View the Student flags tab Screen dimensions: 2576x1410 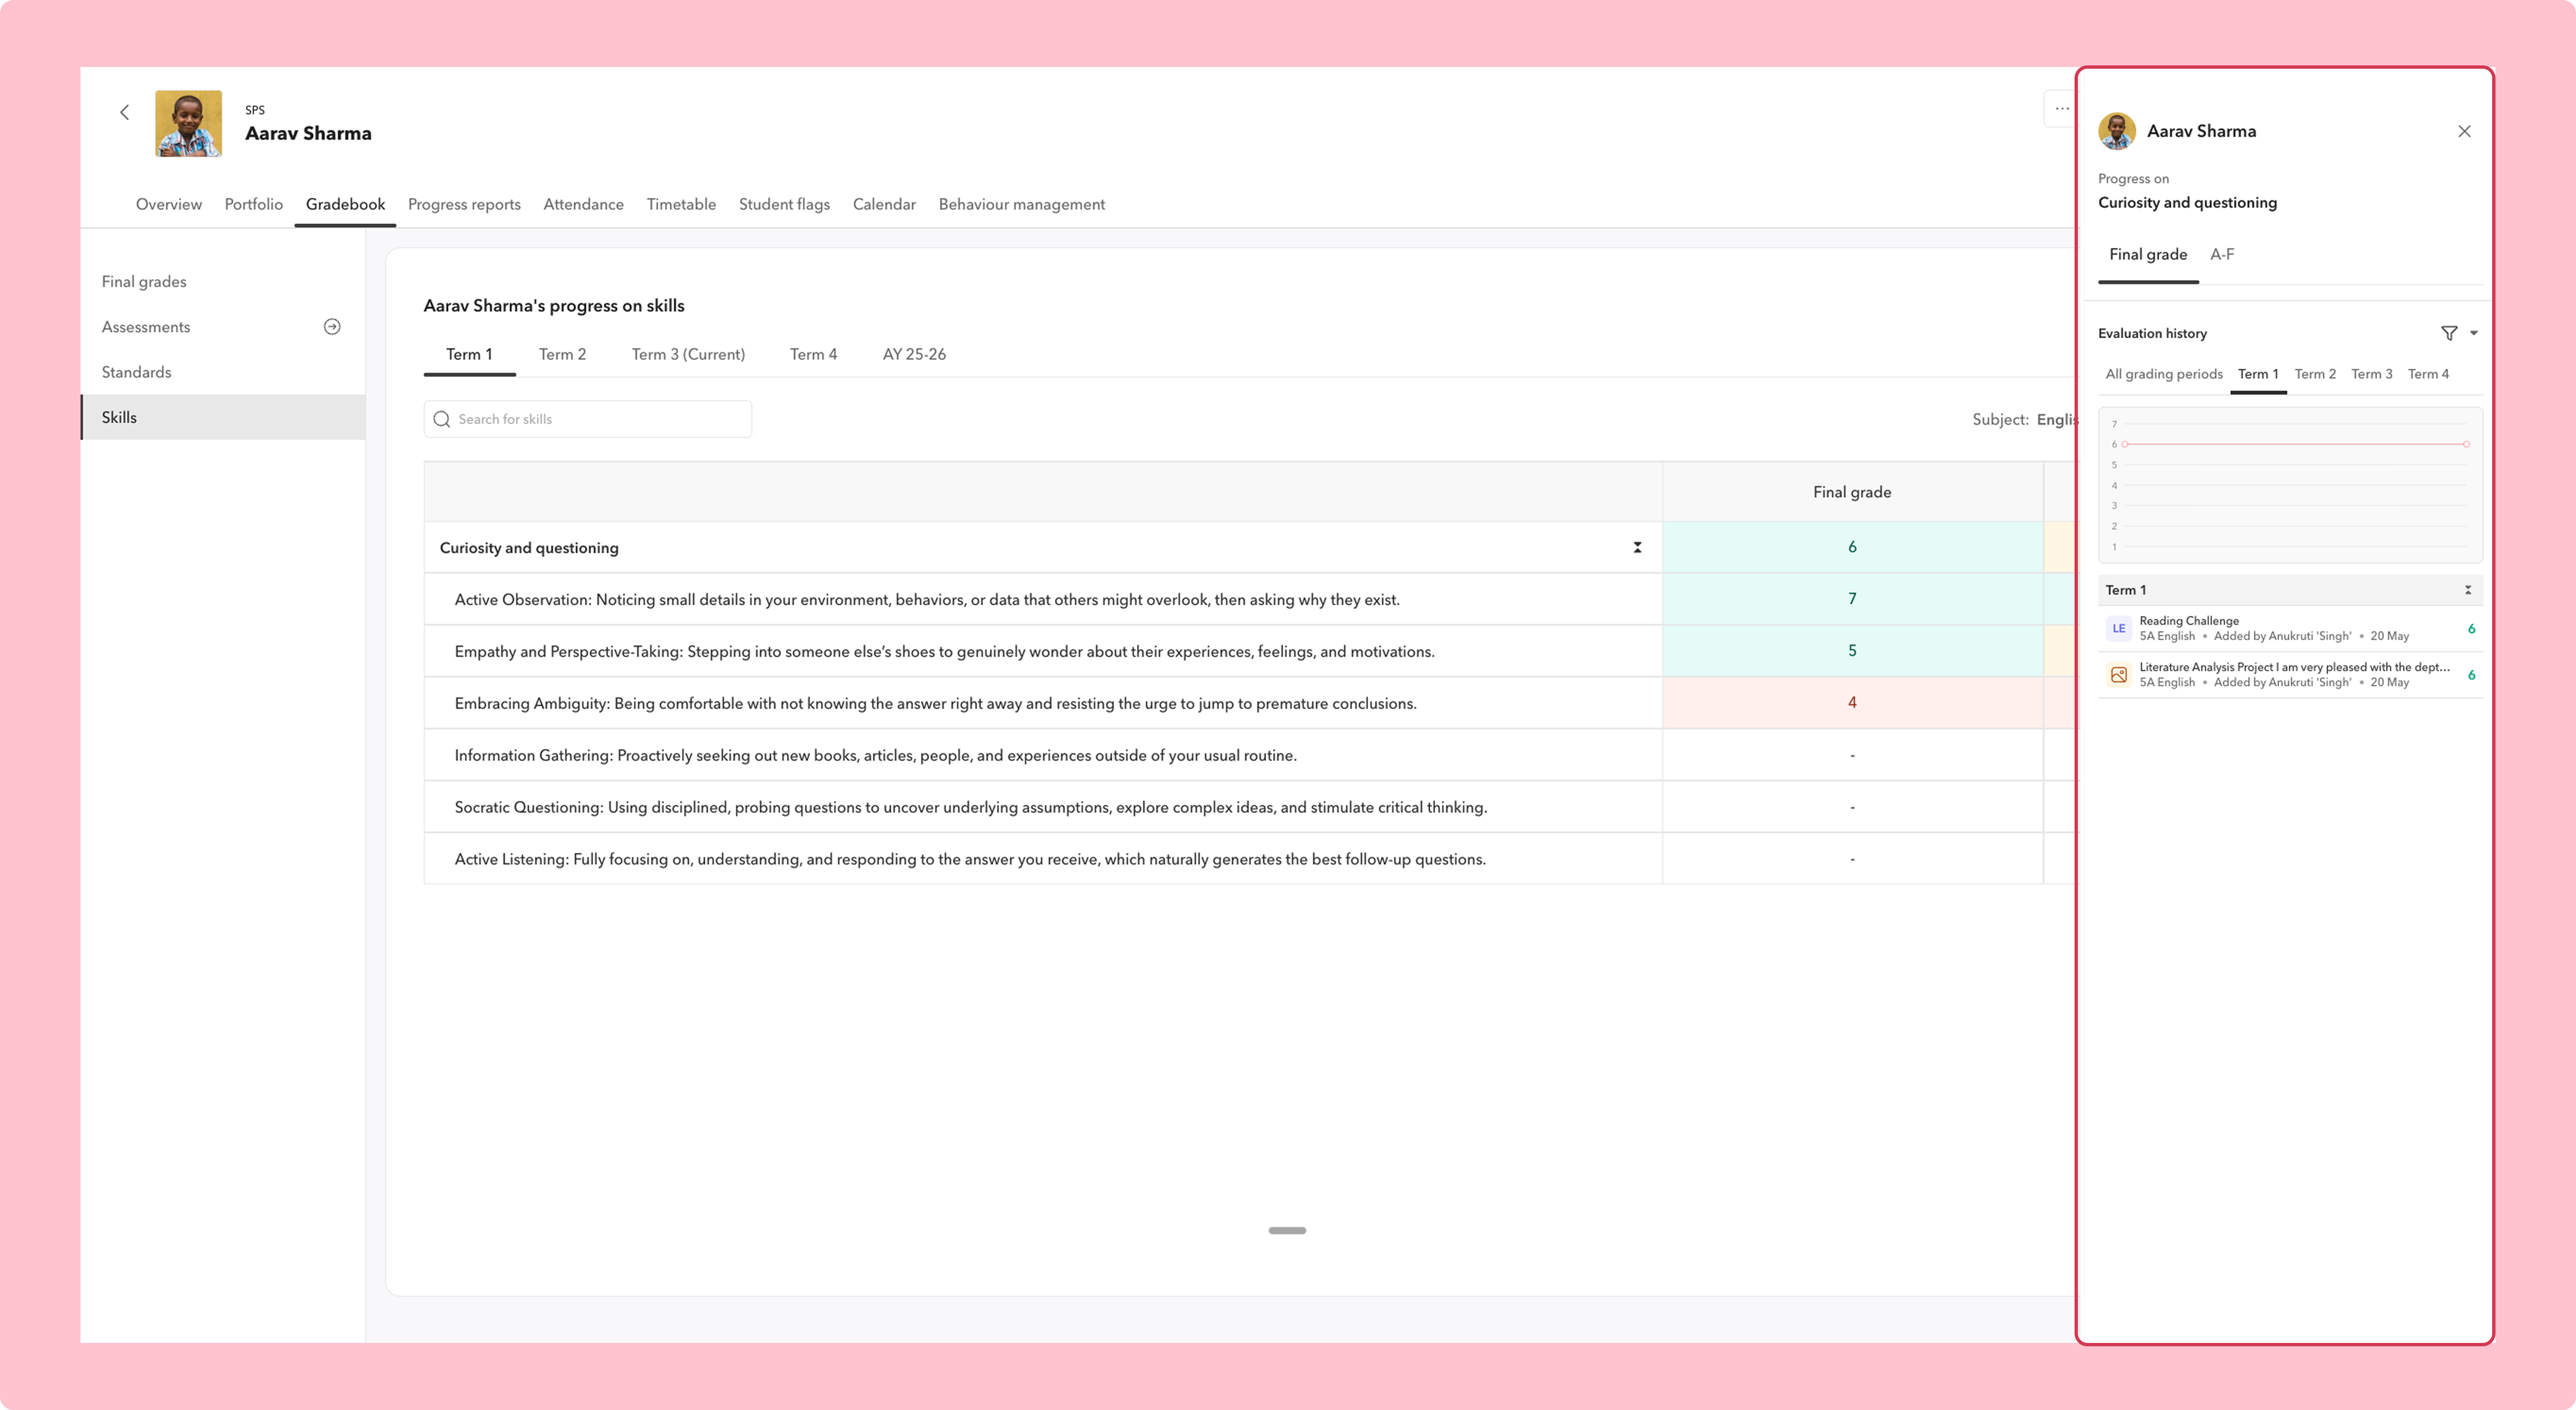pos(784,204)
